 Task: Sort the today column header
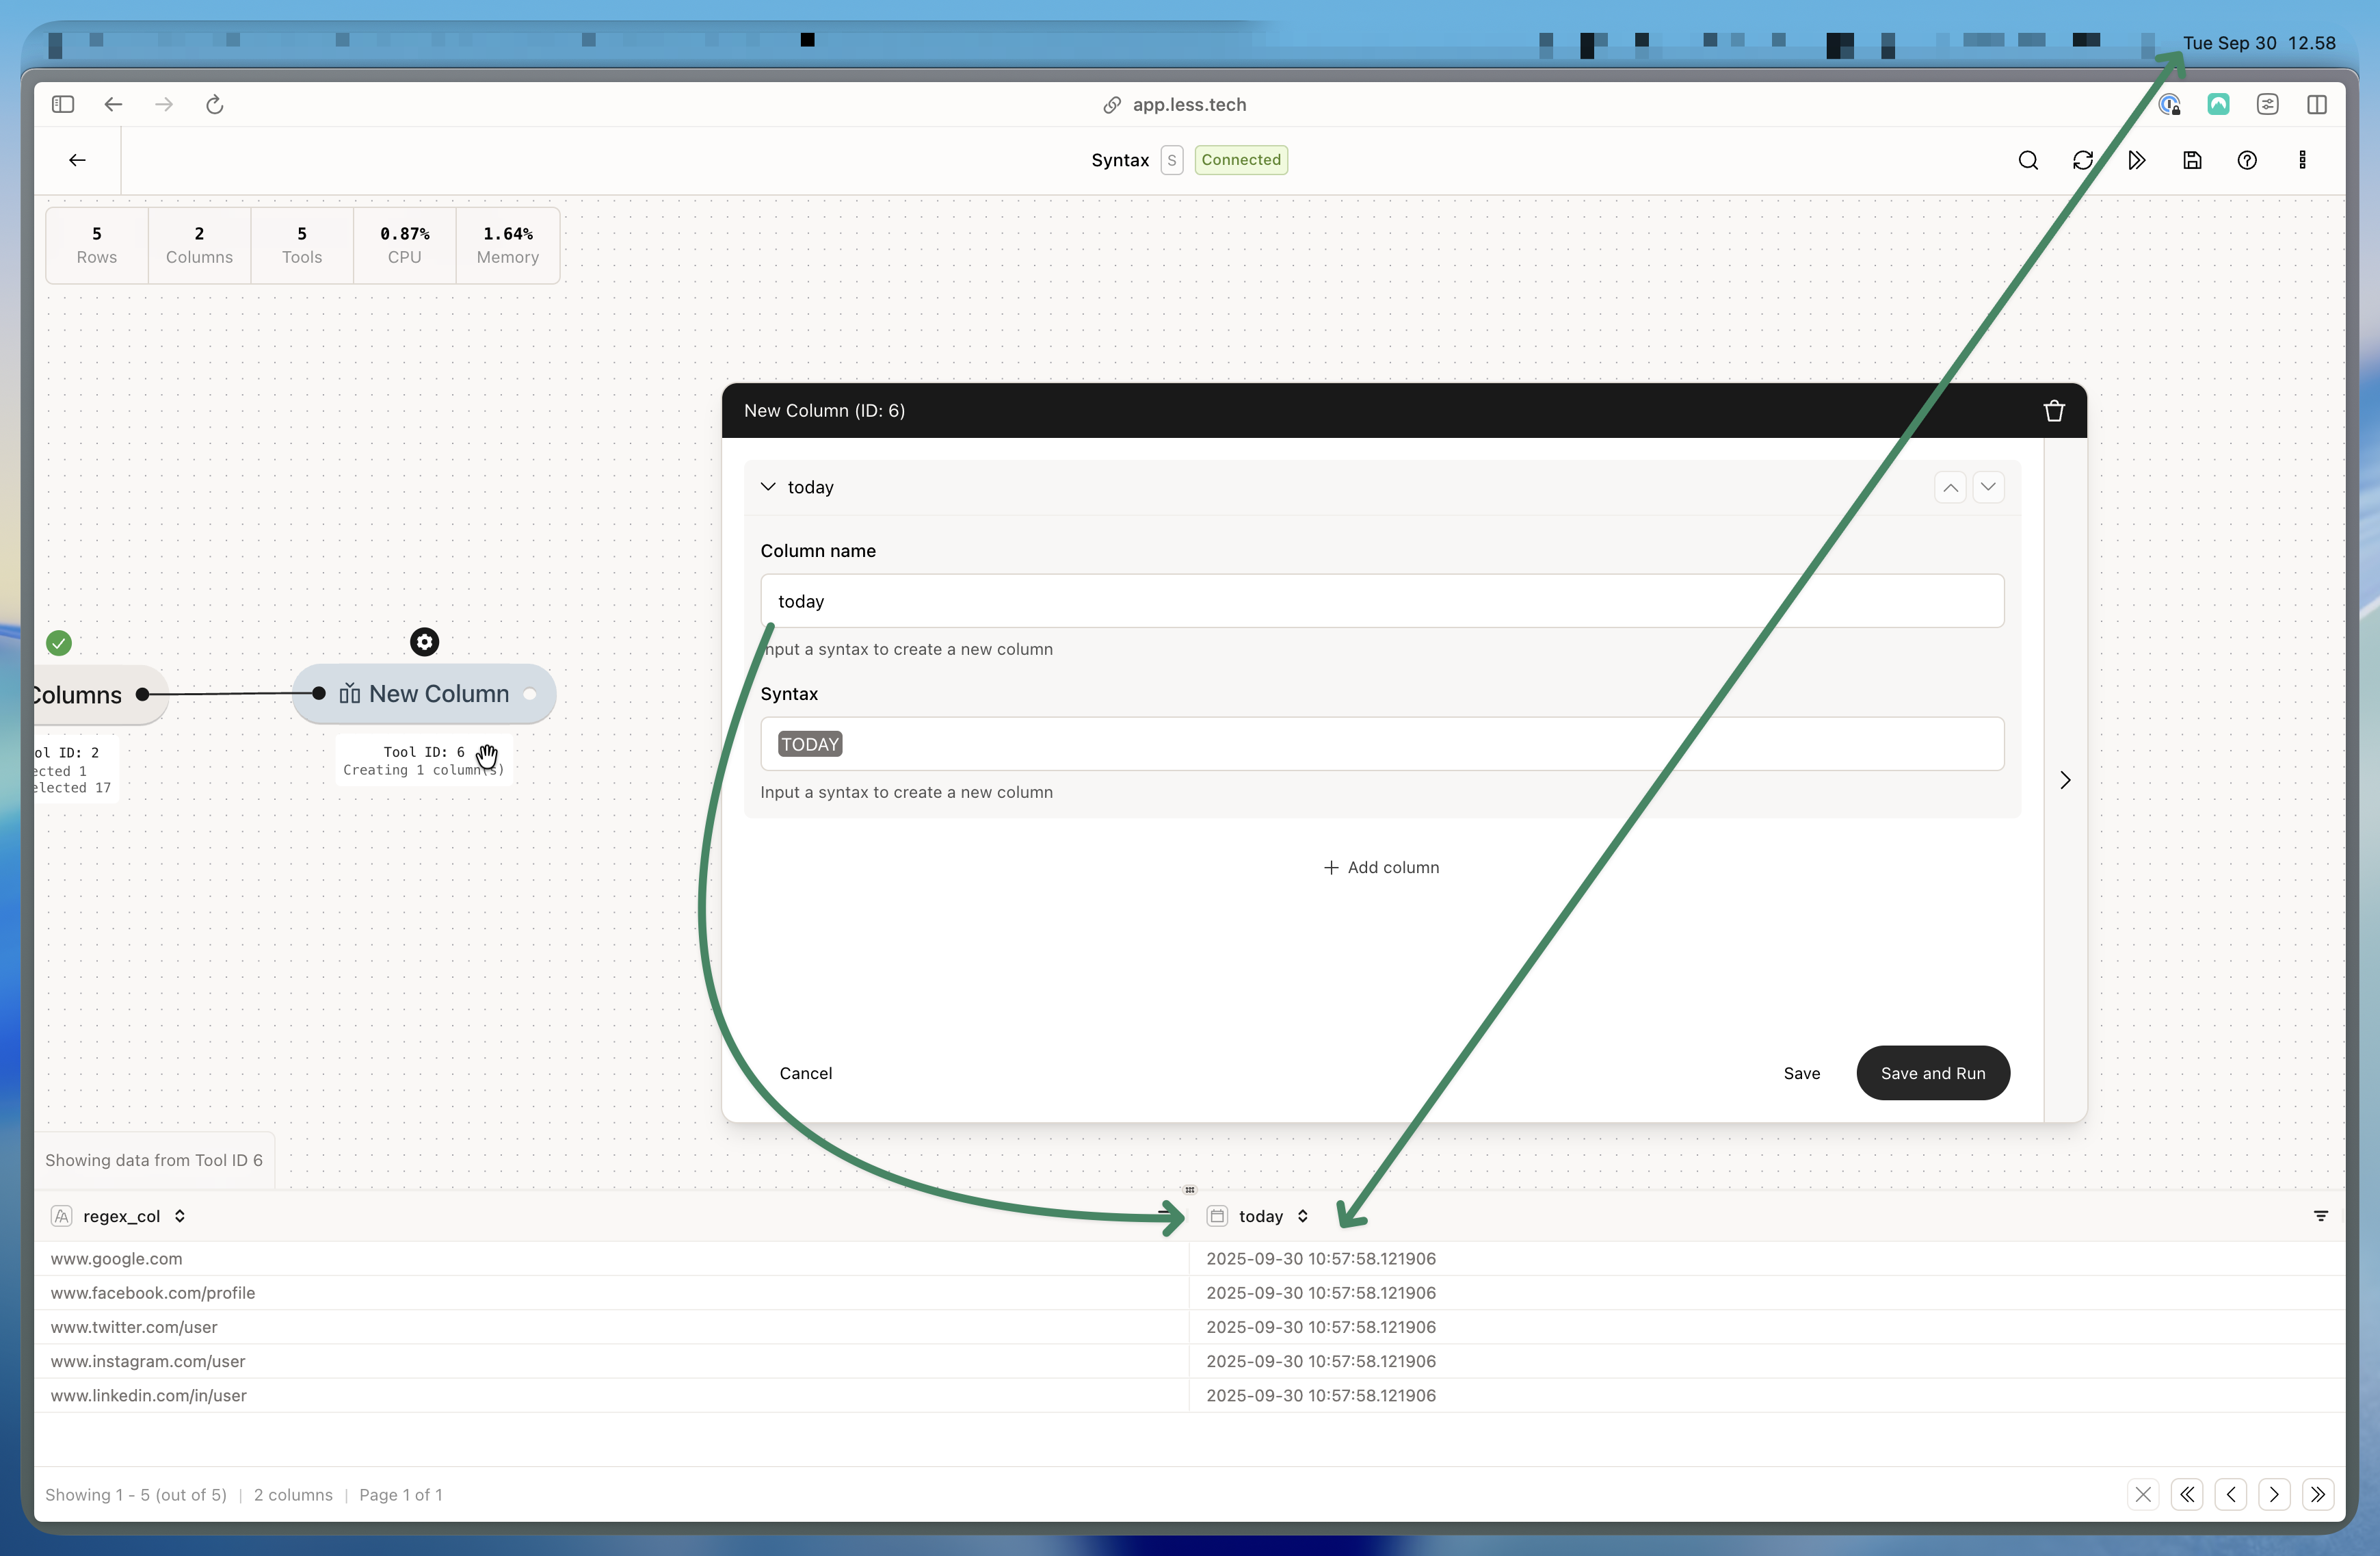coord(1303,1216)
